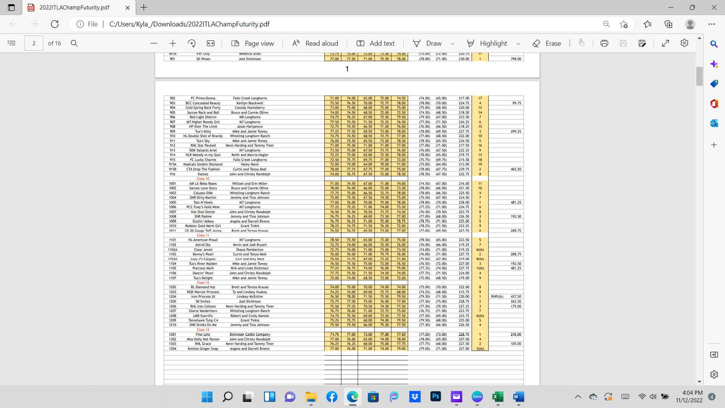The image size is (725, 408).
Task: Open a new browser tab
Action: click(144, 8)
